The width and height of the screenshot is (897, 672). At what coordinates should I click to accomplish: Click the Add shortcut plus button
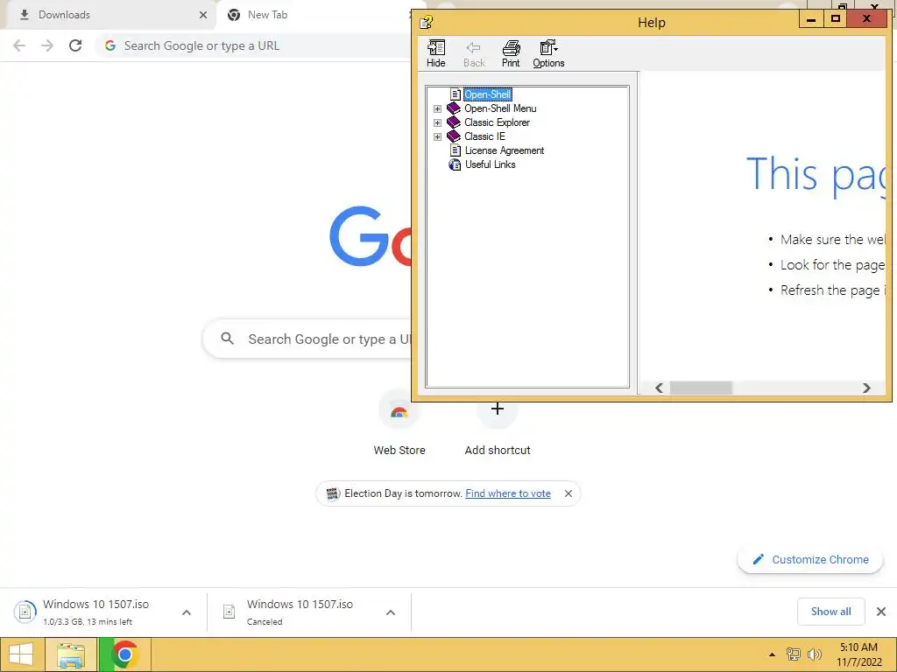498,409
